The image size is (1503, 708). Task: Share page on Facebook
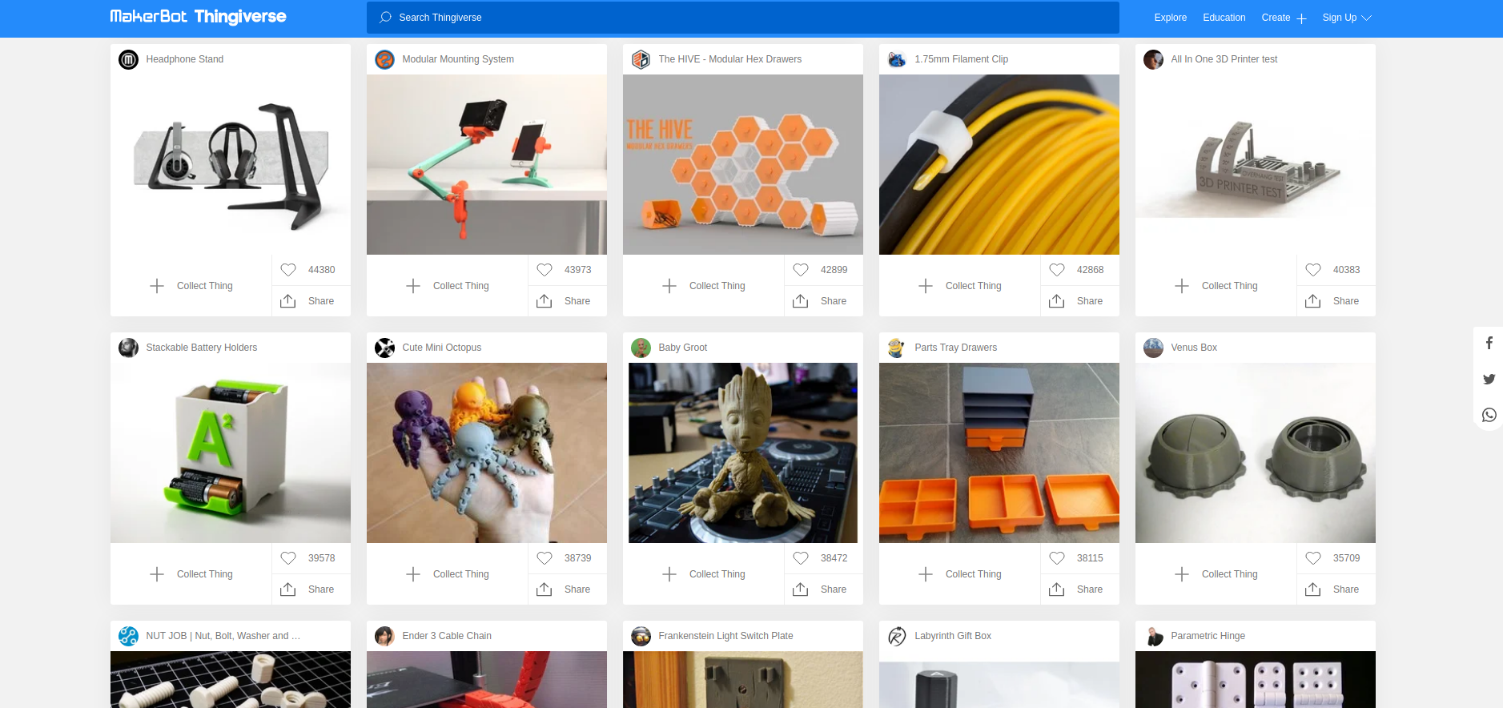pos(1489,343)
